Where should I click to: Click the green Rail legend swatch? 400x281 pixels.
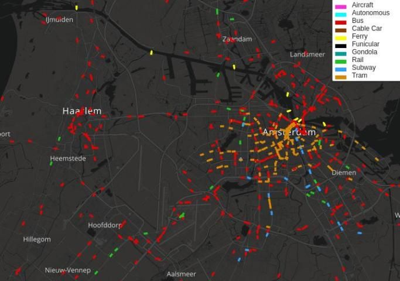(341, 61)
